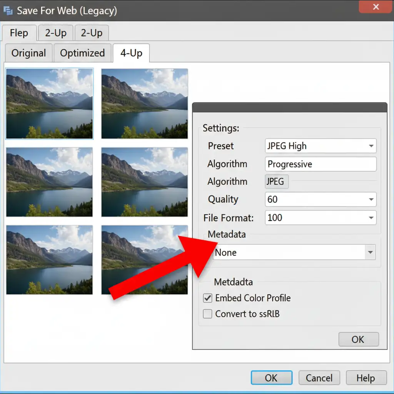Screen dimensions: 394x394
Task: Enable the Convert to ssRLB checkbox
Action: coord(208,314)
